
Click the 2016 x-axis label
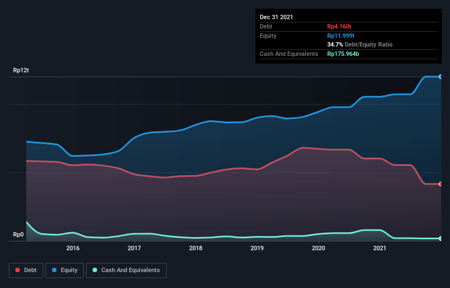pos(73,248)
